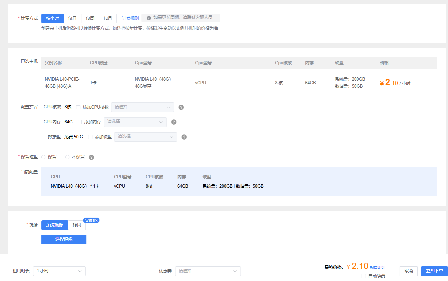This screenshot has height=281, width=448.
Task: Select the 保留 disk radio option
Action: coord(43,157)
